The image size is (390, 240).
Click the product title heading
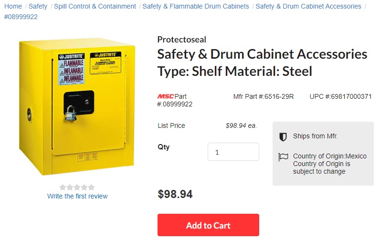pyautogui.click(x=262, y=63)
